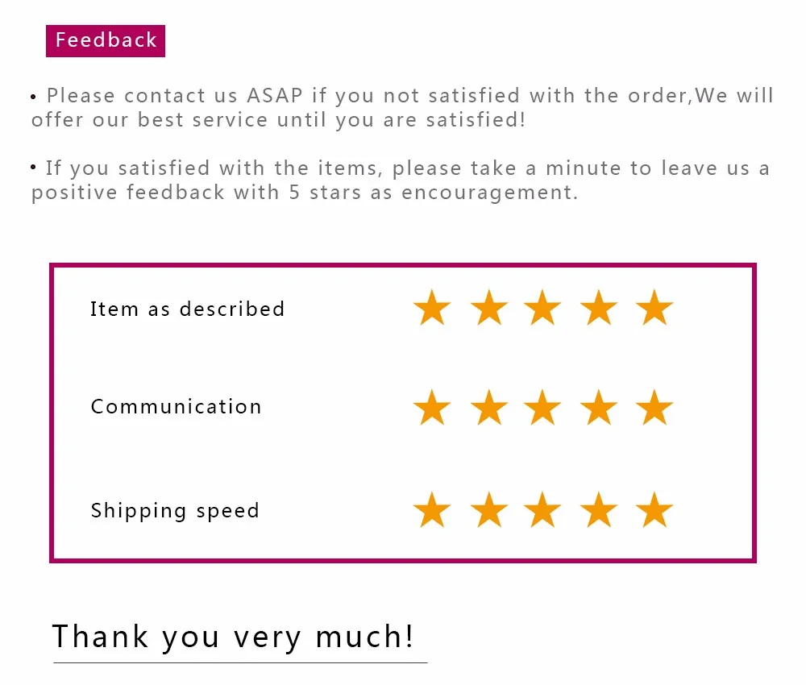Click the Feedback header badge
Viewport: 806px width, 685px height.
point(106,40)
